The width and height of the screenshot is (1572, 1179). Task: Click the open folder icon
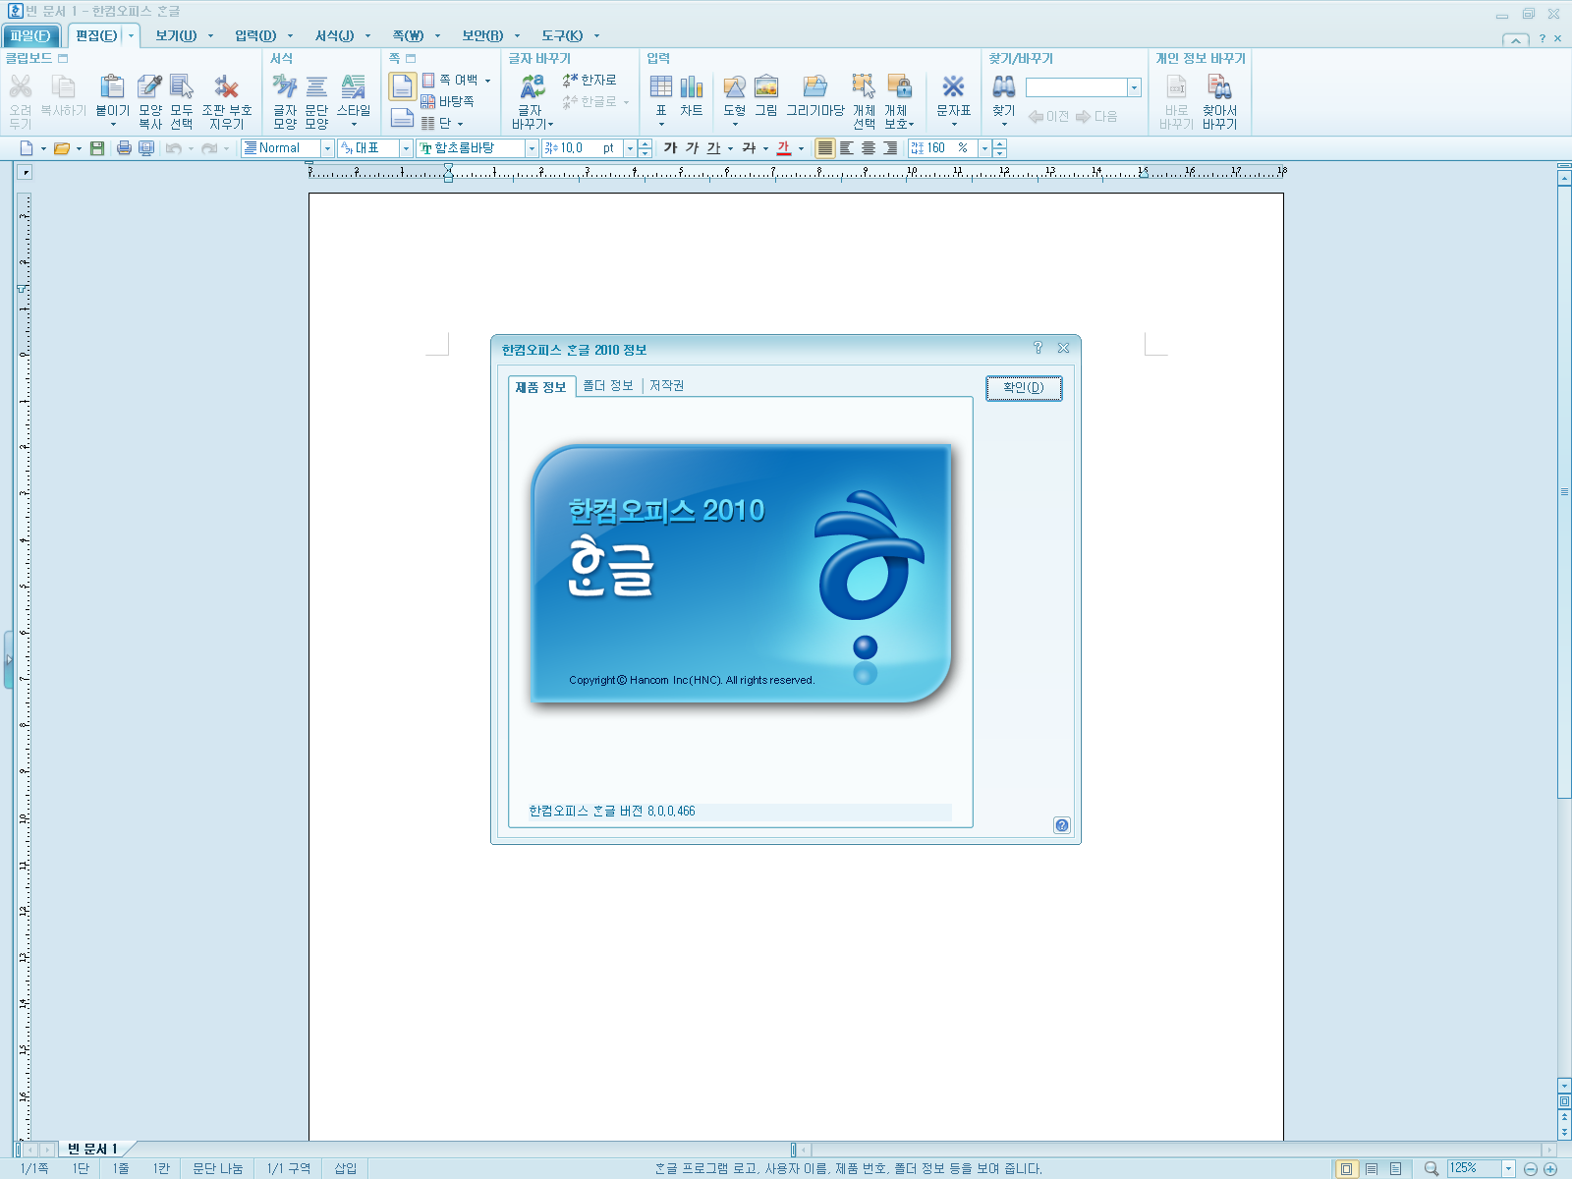pyautogui.click(x=61, y=148)
